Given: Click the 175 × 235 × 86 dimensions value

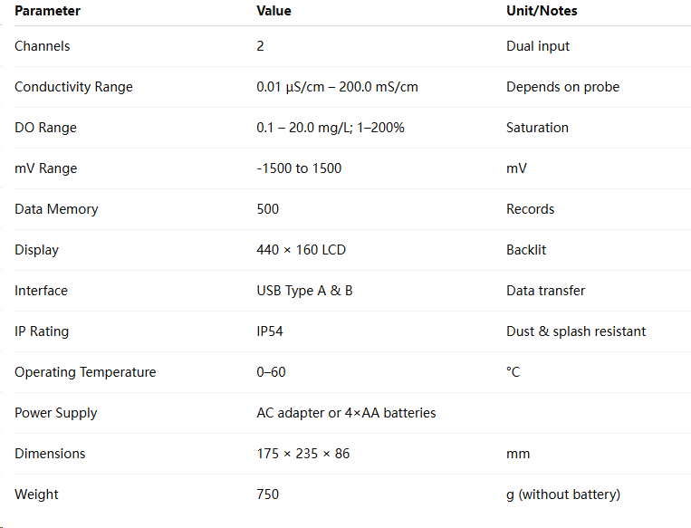Looking at the screenshot, I should [303, 454].
